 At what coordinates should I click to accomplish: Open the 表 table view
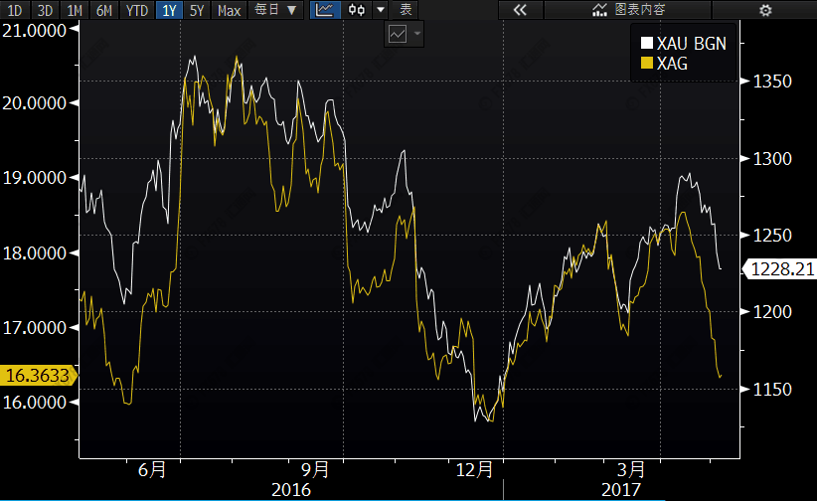tap(405, 10)
